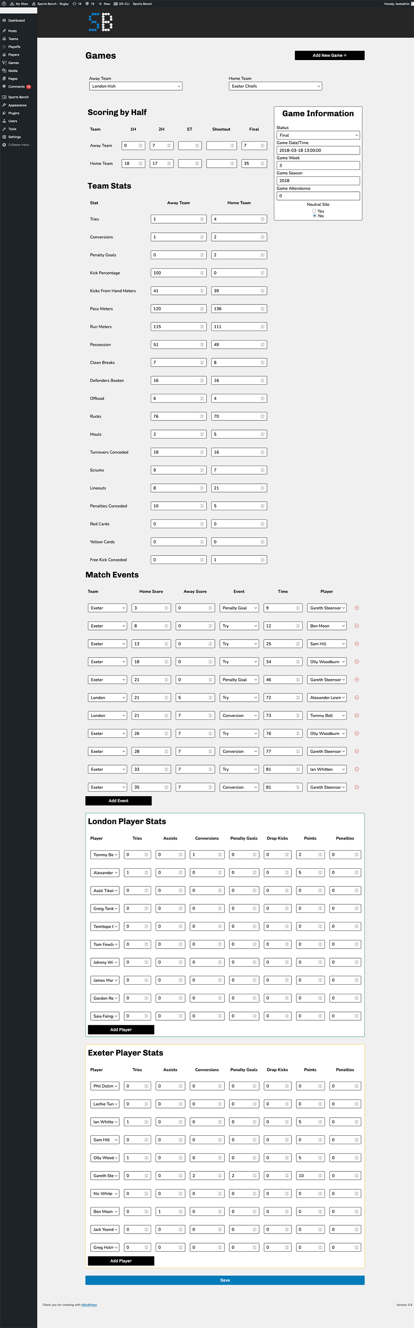Remove the Ben Moon try event
The width and height of the screenshot is (414, 1328).
(357, 626)
